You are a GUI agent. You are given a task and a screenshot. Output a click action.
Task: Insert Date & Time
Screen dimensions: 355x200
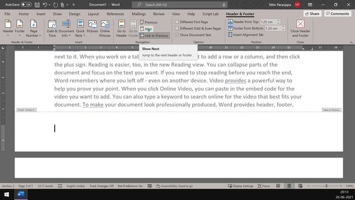pos(52,28)
